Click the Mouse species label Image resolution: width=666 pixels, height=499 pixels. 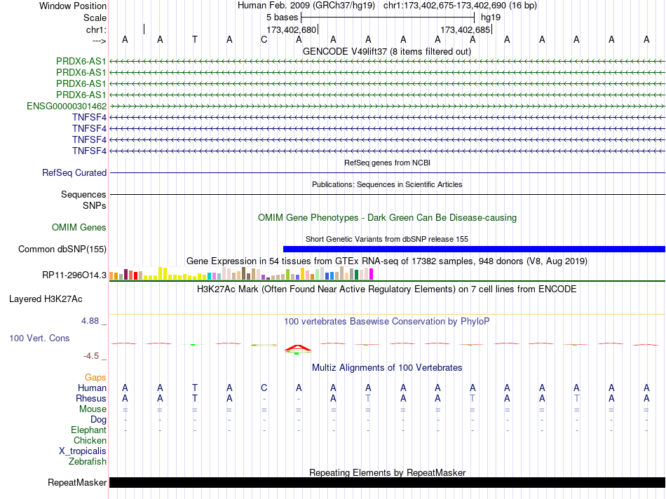tap(93, 409)
